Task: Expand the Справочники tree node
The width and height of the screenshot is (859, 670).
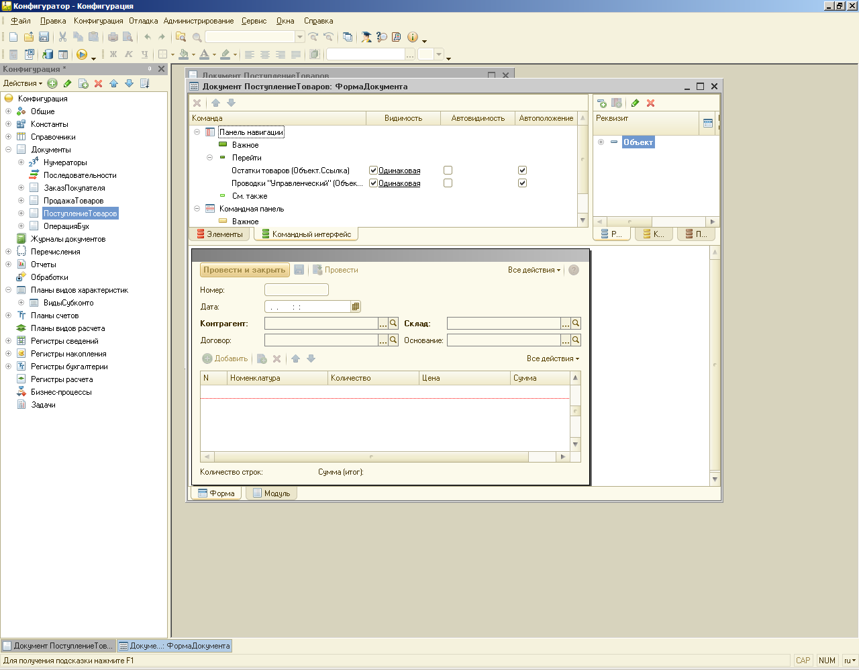Action: point(9,137)
